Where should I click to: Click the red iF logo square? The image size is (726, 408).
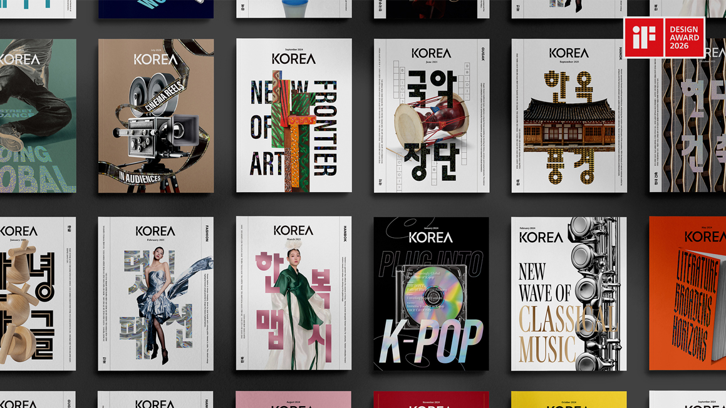(x=644, y=38)
